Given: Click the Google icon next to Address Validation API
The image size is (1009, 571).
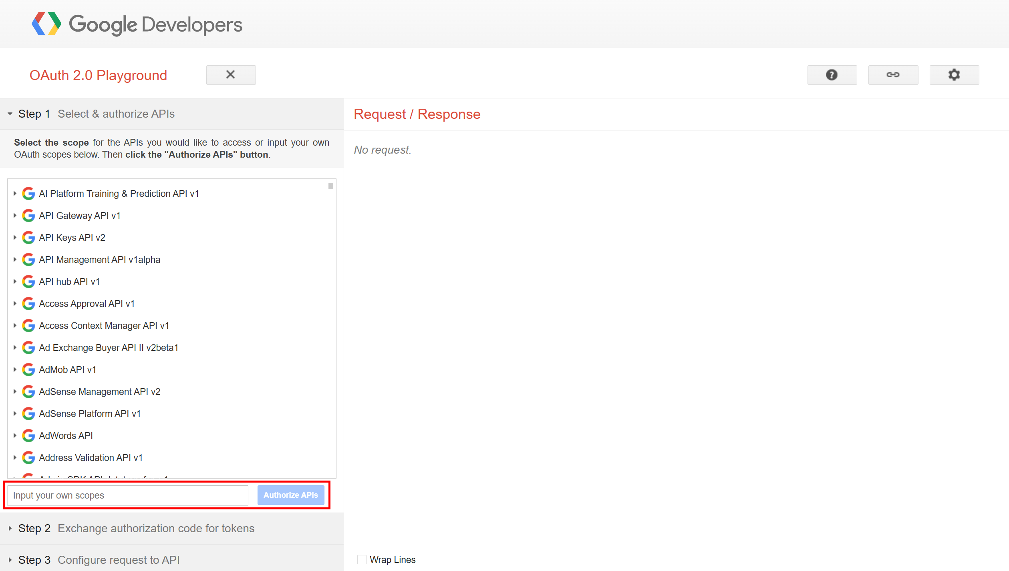Looking at the screenshot, I should (28, 457).
